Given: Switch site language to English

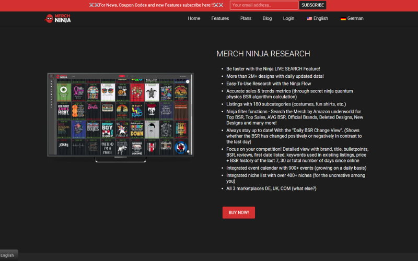Looking at the screenshot, I should (317, 18).
